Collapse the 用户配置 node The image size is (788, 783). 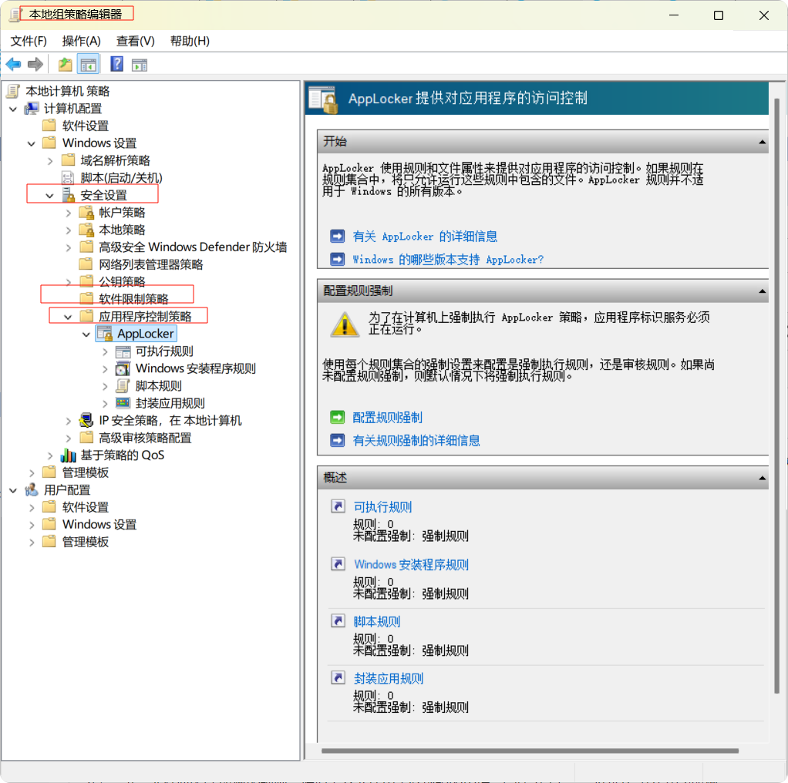click(x=14, y=491)
